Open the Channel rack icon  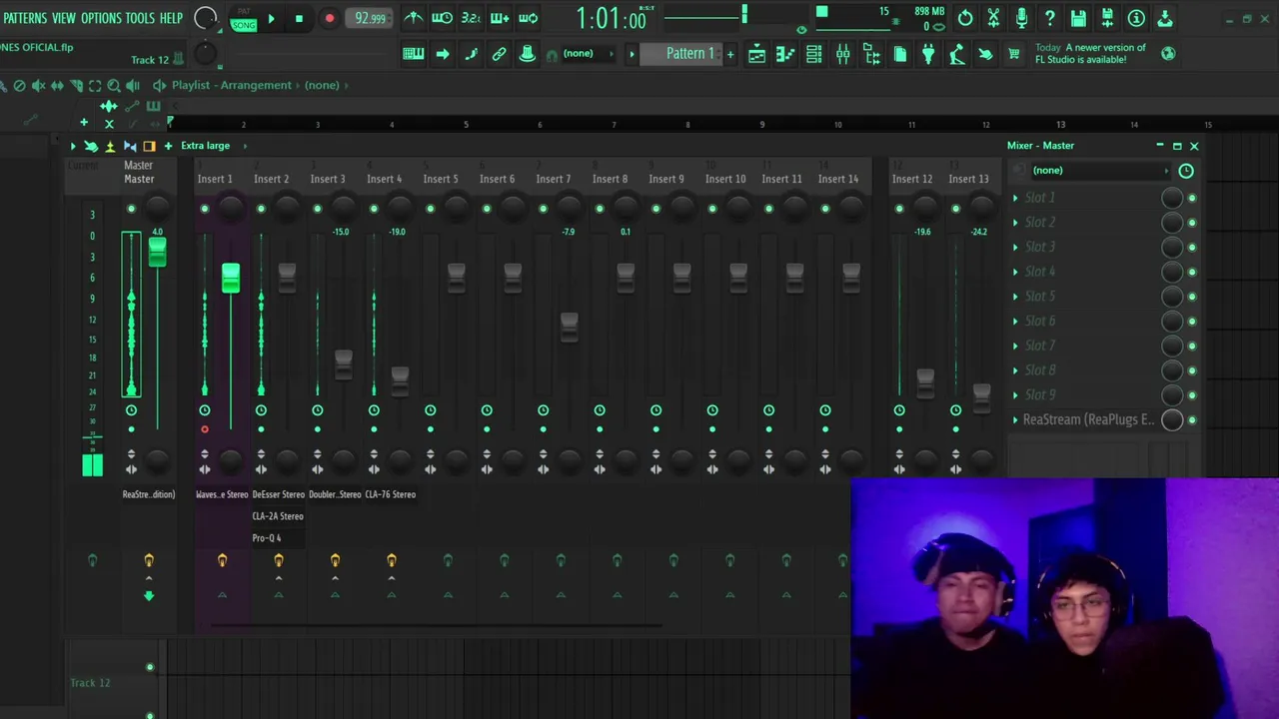point(814,54)
